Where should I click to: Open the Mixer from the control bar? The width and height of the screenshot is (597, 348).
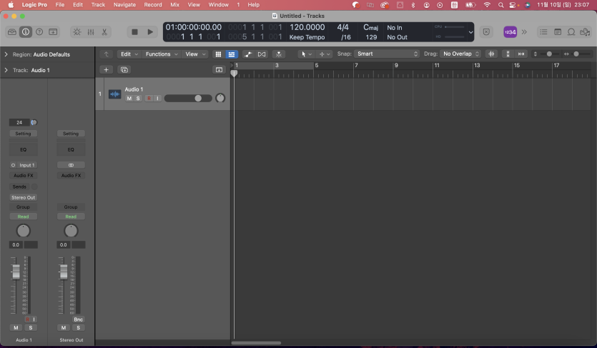coord(91,32)
